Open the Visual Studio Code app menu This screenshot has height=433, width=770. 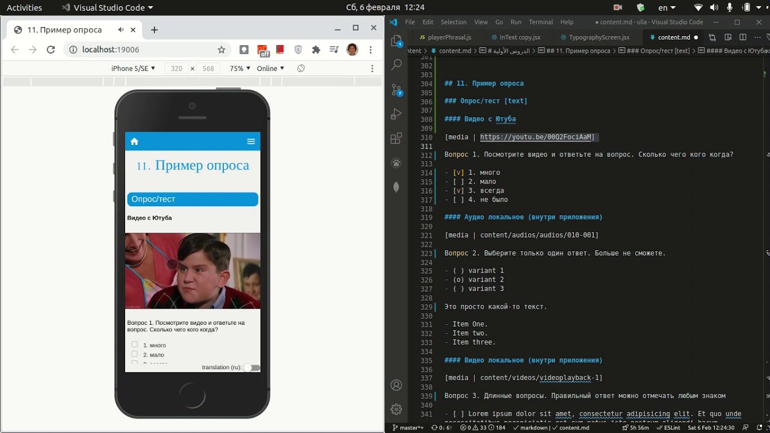click(107, 8)
